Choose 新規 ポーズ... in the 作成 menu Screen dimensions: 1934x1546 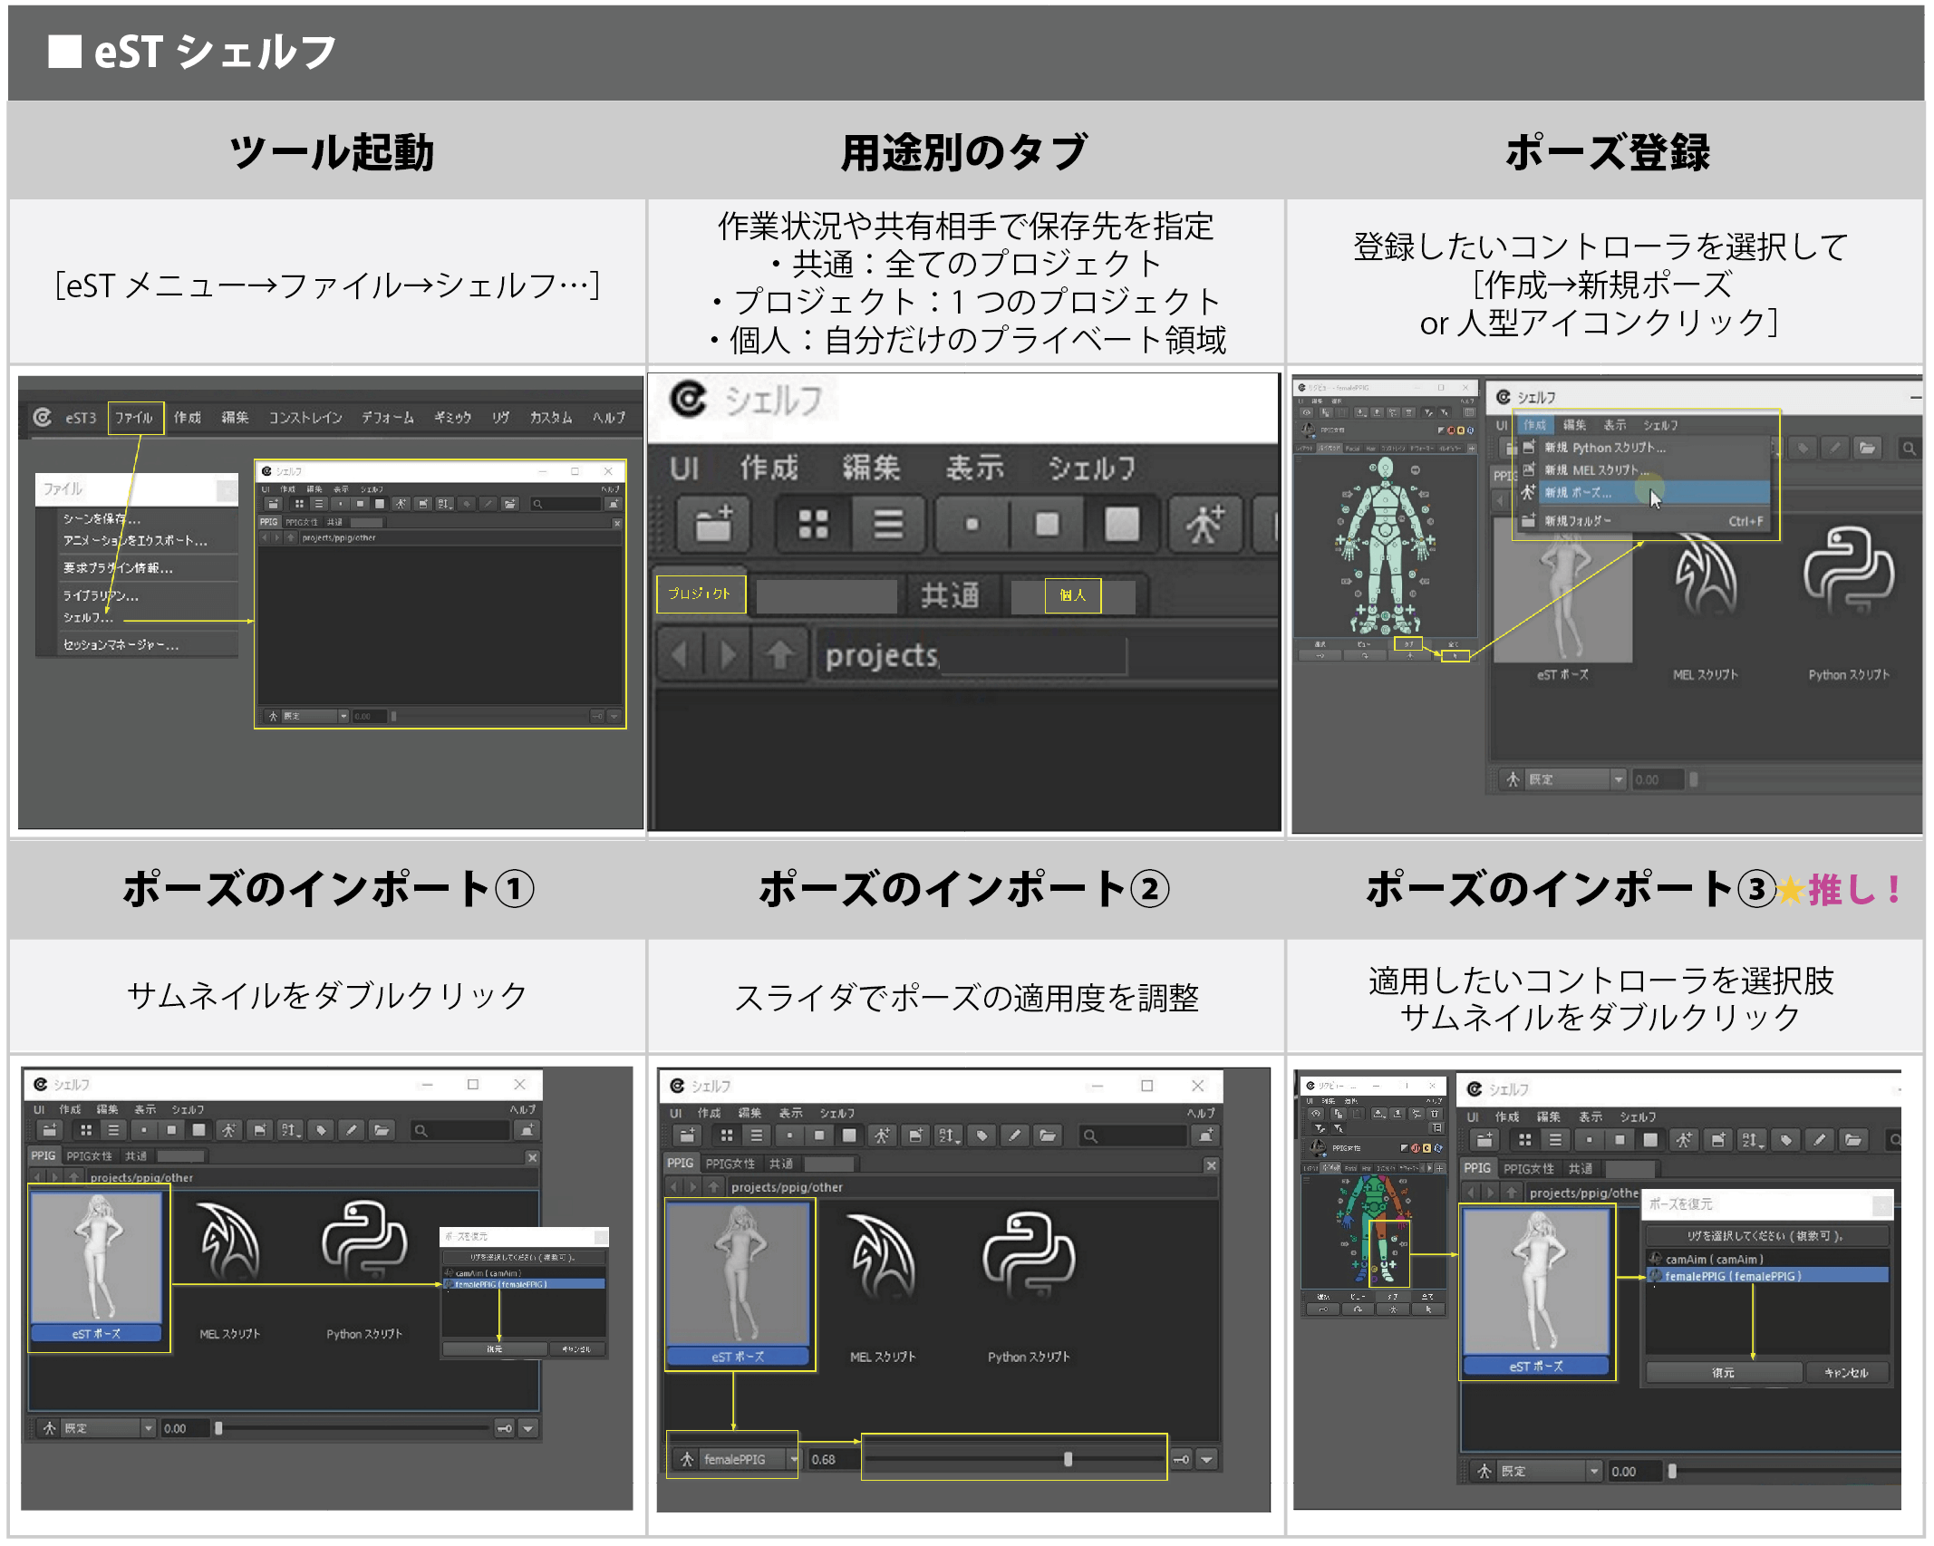(1579, 493)
